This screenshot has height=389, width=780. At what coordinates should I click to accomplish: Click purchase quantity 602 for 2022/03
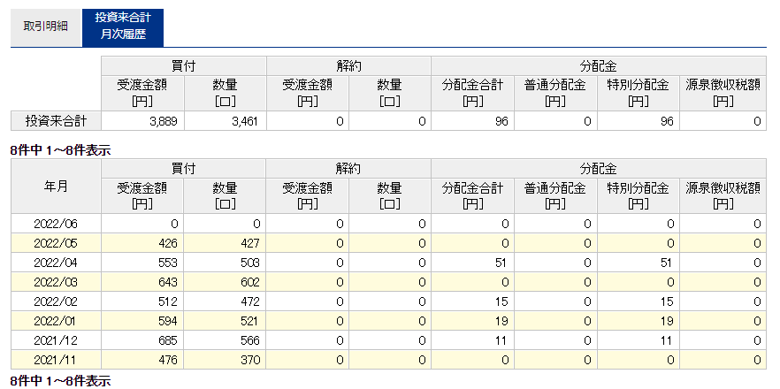pyautogui.click(x=249, y=282)
